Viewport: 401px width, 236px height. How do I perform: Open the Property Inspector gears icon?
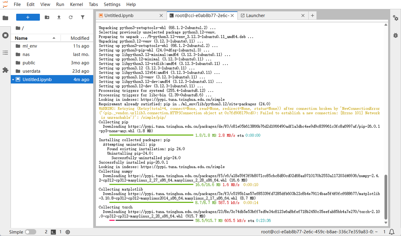pos(396,18)
